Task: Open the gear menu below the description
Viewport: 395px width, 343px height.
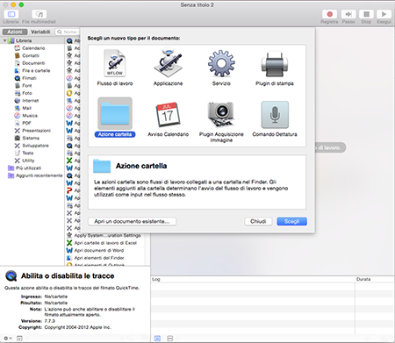Action: 7,339
